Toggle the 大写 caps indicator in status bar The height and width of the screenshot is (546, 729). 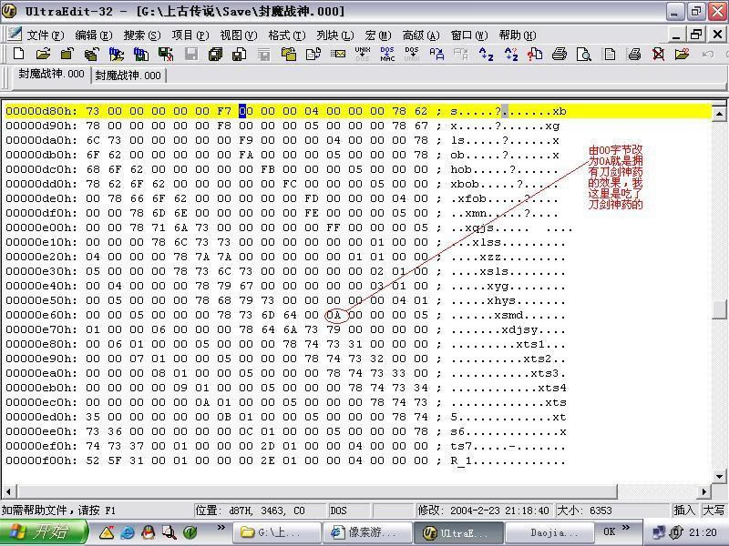tap(714, 511)
